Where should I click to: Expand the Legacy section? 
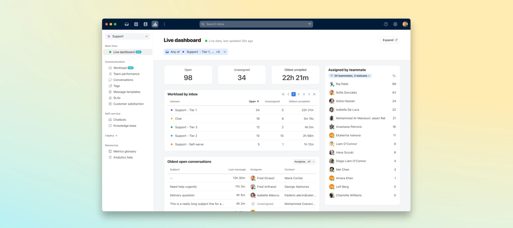click(x=111, y=136)
